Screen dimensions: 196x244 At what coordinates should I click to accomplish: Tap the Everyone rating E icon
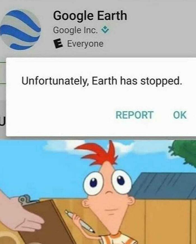pos(58,44)
